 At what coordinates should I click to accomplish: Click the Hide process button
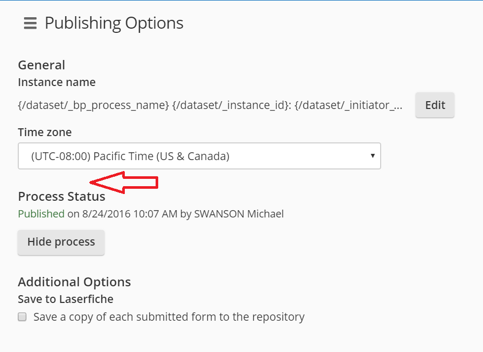click(61, 242)
